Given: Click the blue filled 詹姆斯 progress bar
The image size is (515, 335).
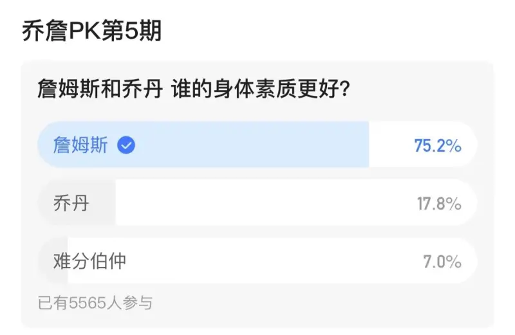Looking at the screenshot, I should 203,145.
